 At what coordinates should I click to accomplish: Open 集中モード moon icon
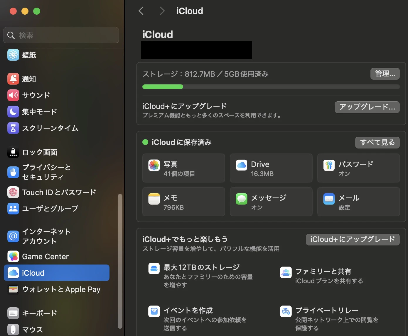[x=13, y=112]
